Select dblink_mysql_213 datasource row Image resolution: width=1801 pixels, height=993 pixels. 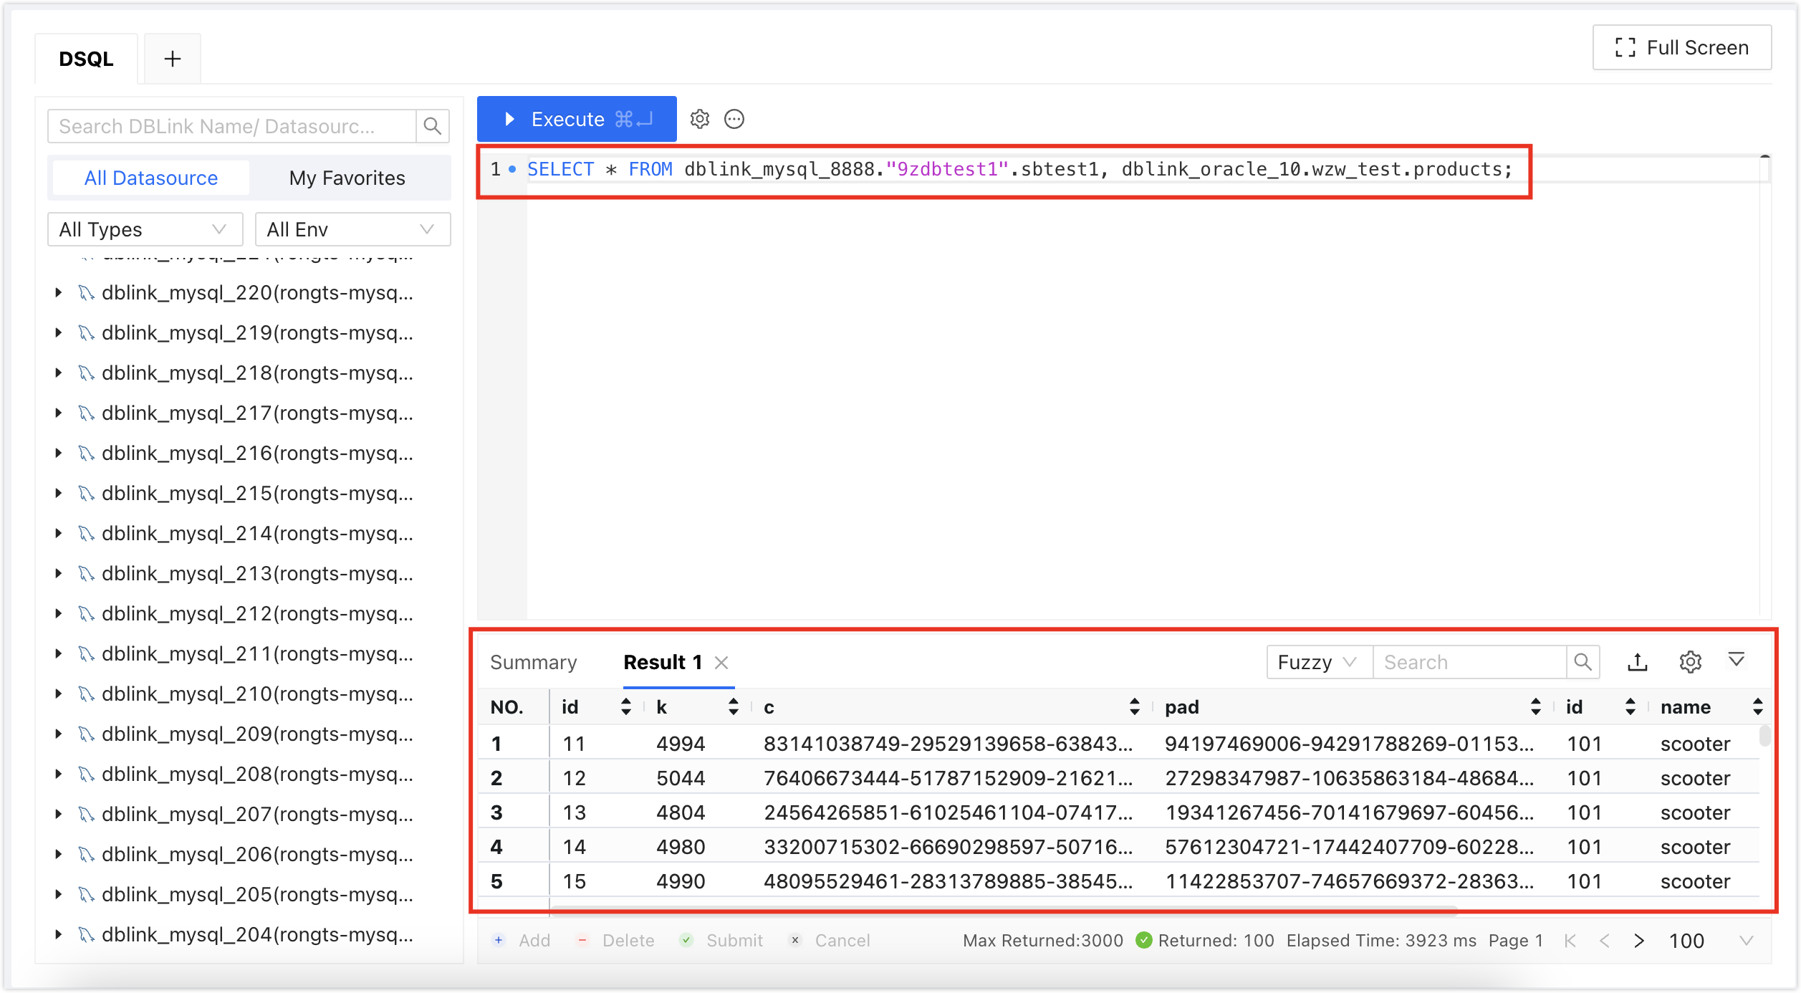pos(249,573)
